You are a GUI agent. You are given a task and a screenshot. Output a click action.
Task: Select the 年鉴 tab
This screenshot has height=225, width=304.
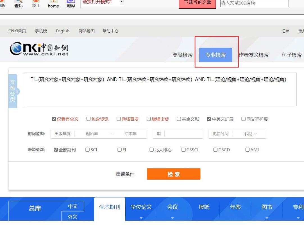[235, 207]
